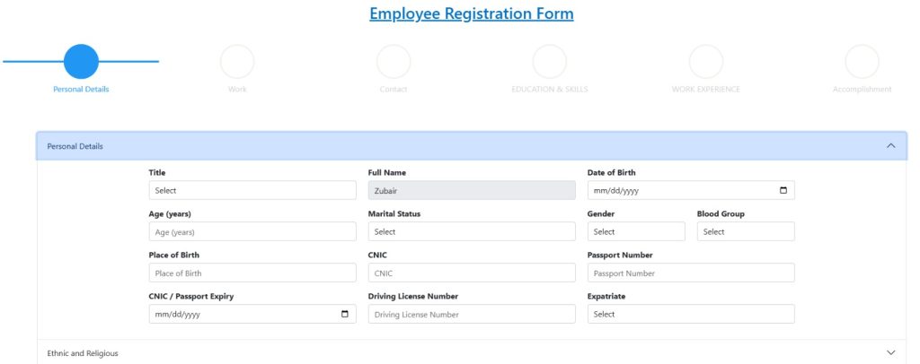
Task: Focus the Place of Birth field
Action: pyautogui.click(x=252, y=273)
